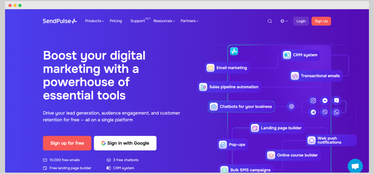Click the Pop-ups checkbox icon
Screen dimensions: 374x174
tap(223, 145)
